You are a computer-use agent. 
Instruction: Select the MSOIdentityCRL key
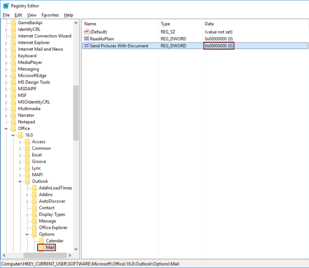34,102
